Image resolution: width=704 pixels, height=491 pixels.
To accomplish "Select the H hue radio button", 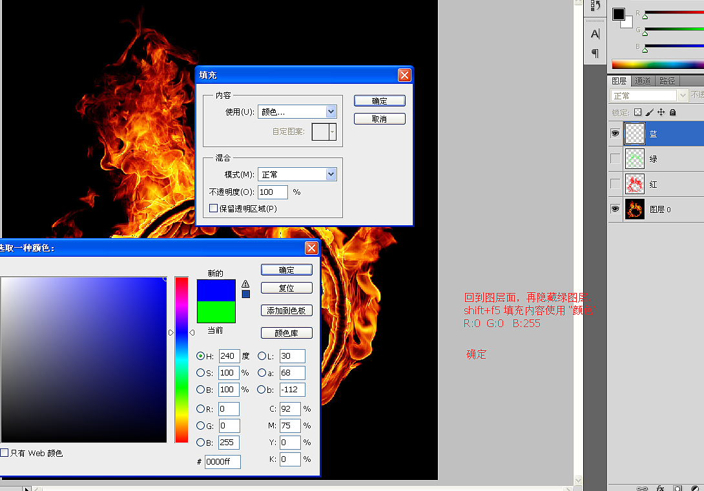I will point(201,356).
